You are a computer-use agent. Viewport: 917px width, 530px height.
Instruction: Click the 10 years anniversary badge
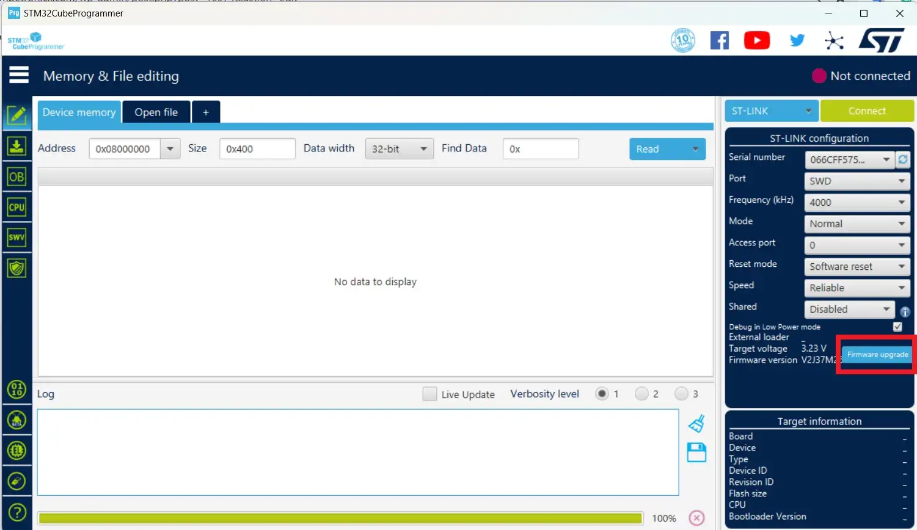[683, 40]
